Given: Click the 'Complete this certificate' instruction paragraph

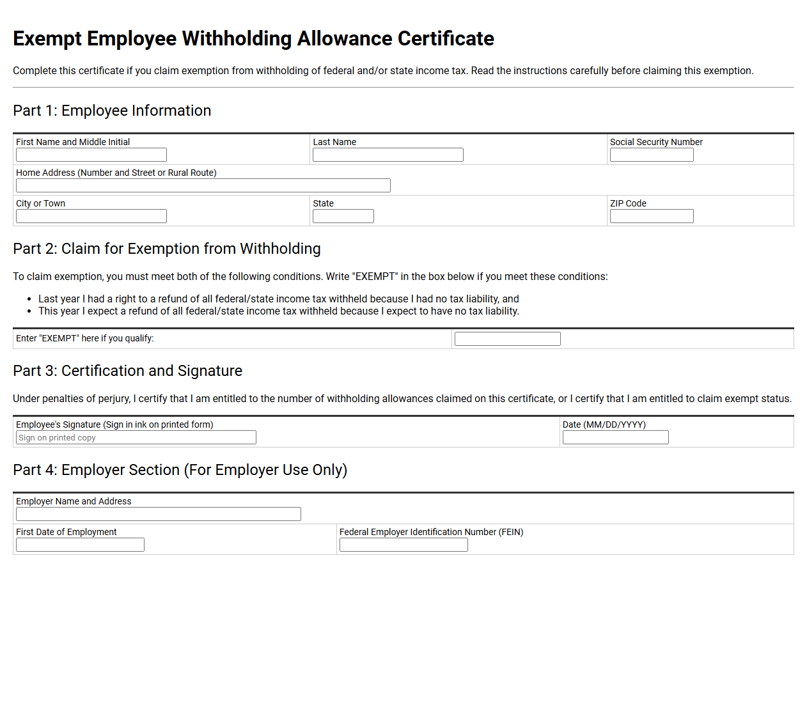Looking at the screenshot, I should click(383, 70).
